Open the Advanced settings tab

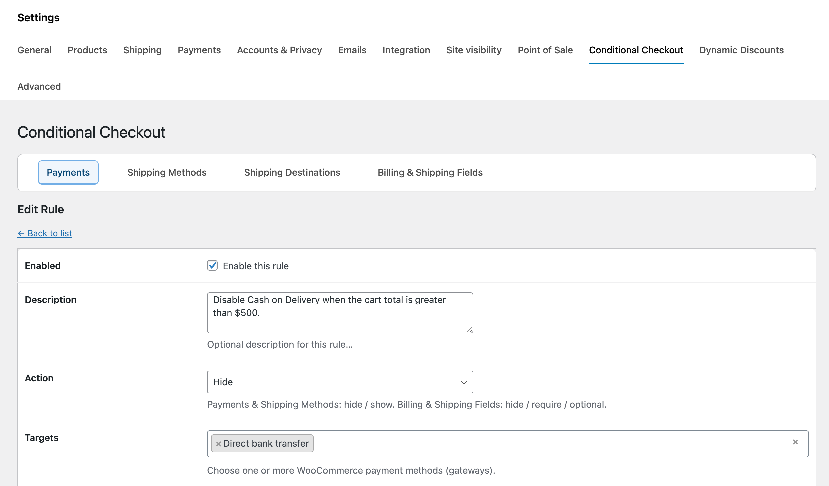[39, 86]
